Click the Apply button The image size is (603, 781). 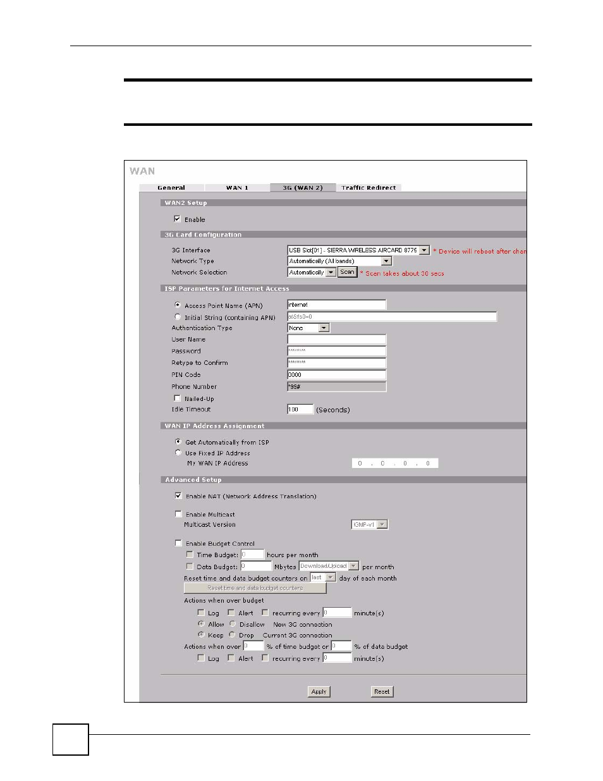click(319, 692)
